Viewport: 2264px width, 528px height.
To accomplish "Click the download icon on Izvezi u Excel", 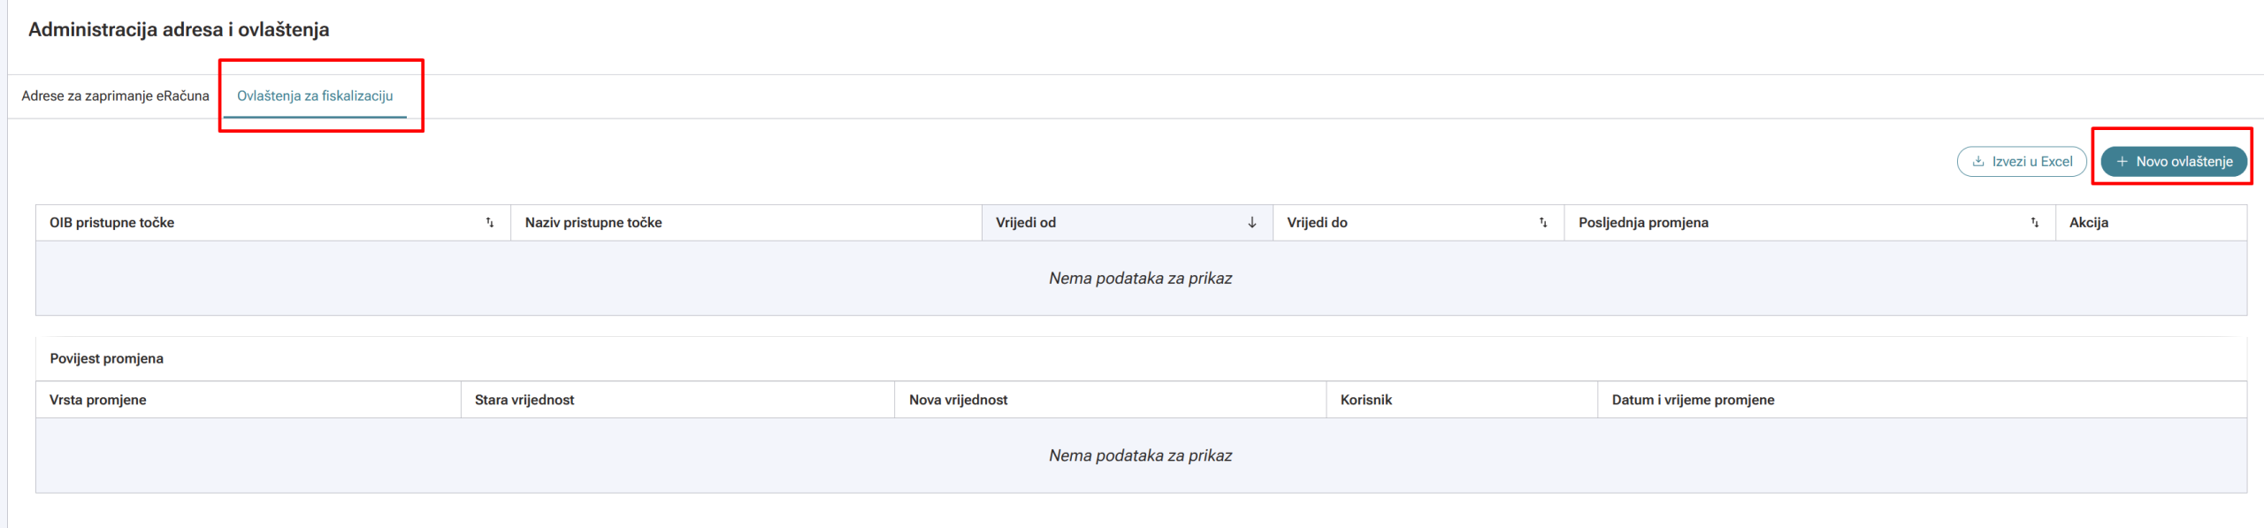I will 1978,162.
